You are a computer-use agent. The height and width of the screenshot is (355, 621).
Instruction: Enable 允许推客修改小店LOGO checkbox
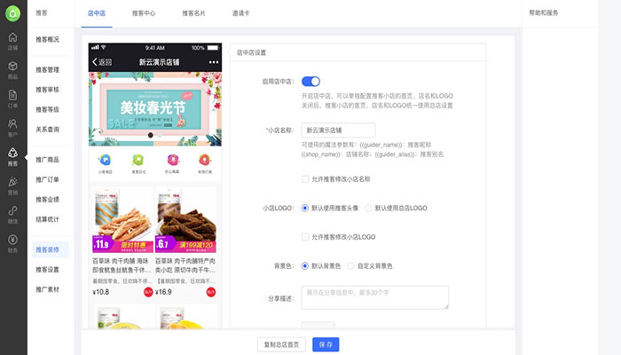tap(306, 237)
